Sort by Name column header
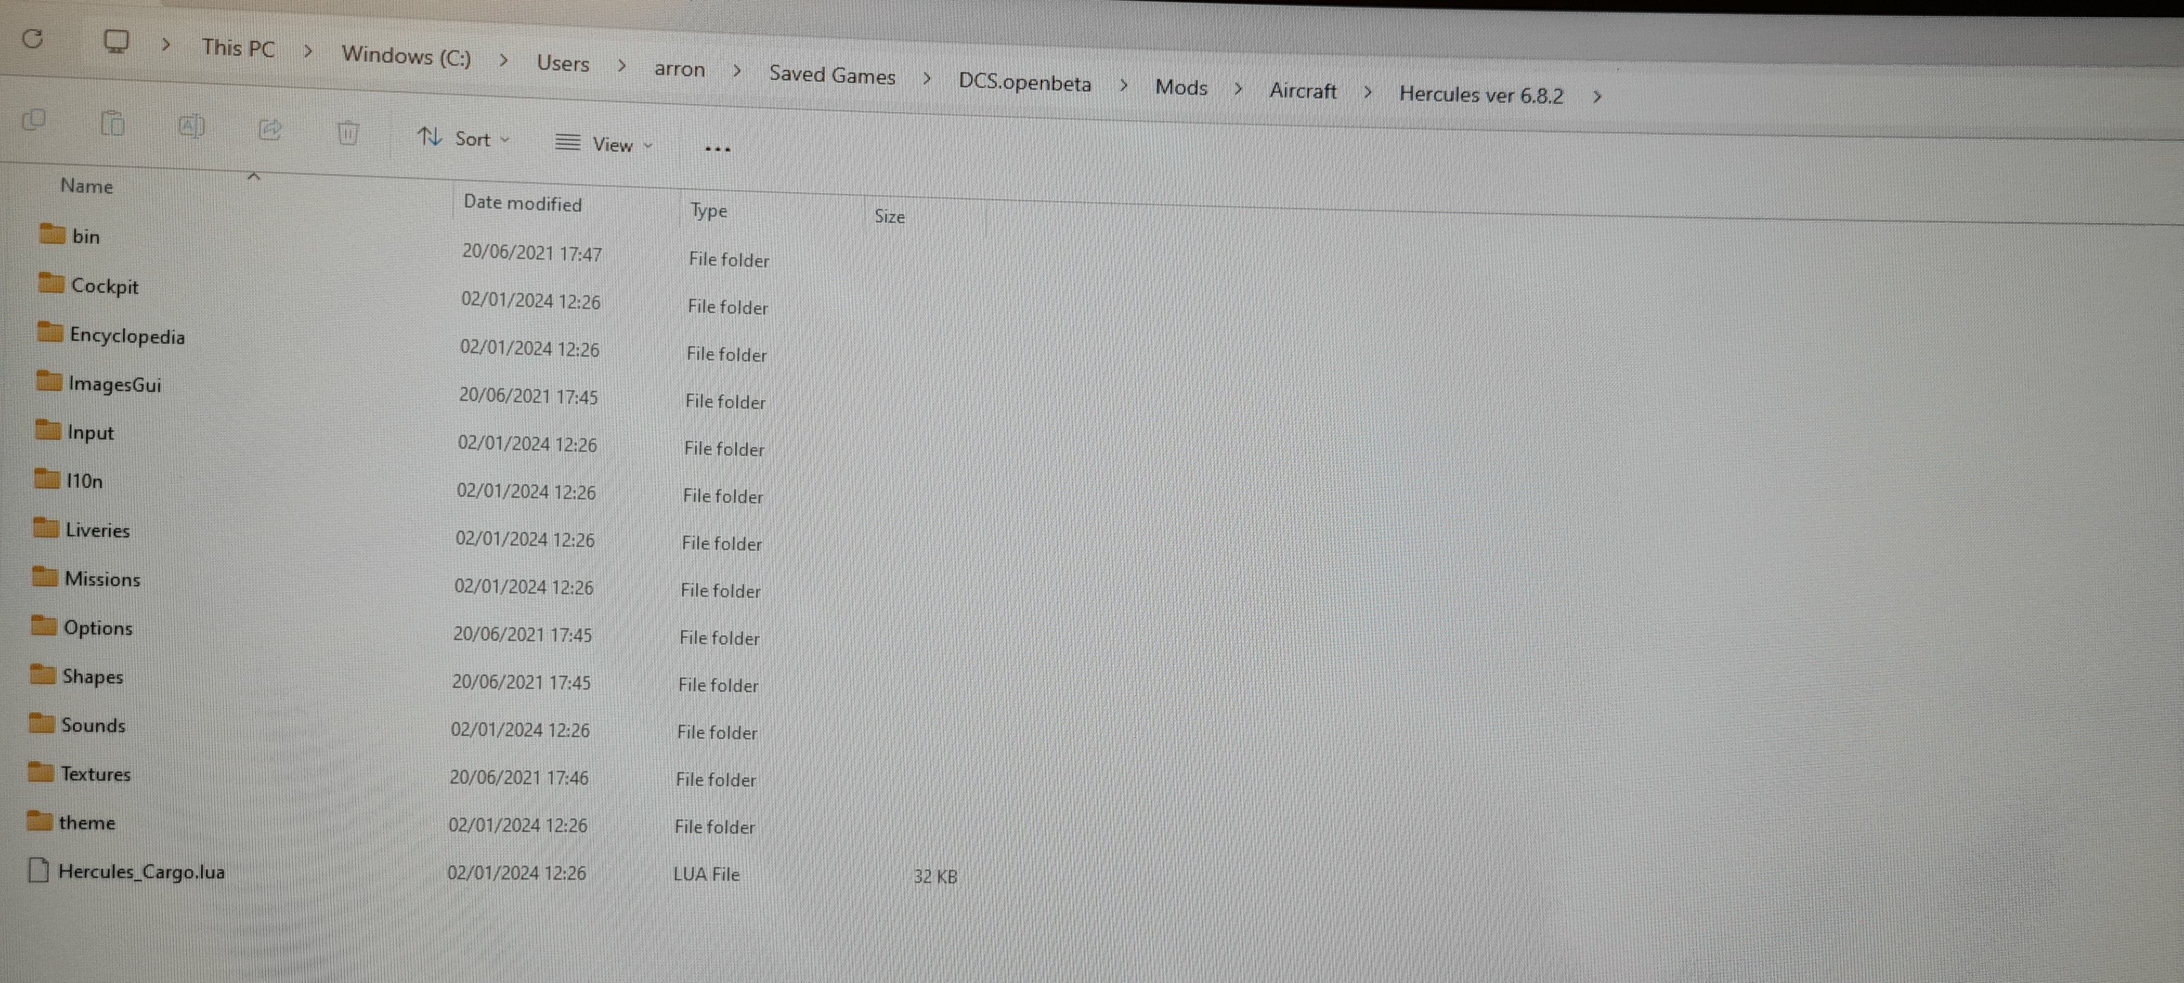The width and height of the screenshot is (2184, 983). coord(87,186)
